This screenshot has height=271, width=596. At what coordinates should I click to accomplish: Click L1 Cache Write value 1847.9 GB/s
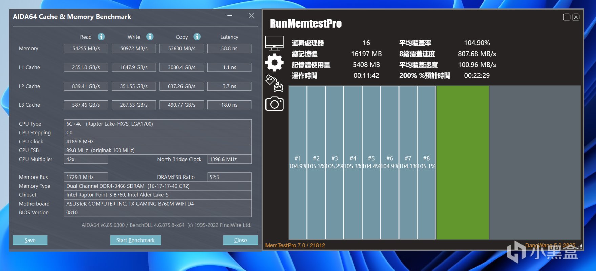[134, 67]
